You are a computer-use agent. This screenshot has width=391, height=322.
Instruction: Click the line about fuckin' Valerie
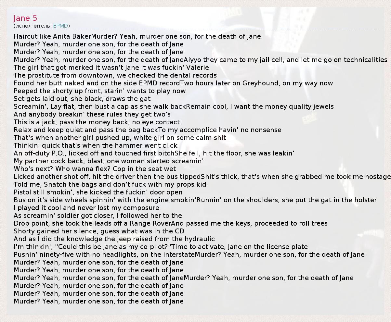[x=111, y=68]
